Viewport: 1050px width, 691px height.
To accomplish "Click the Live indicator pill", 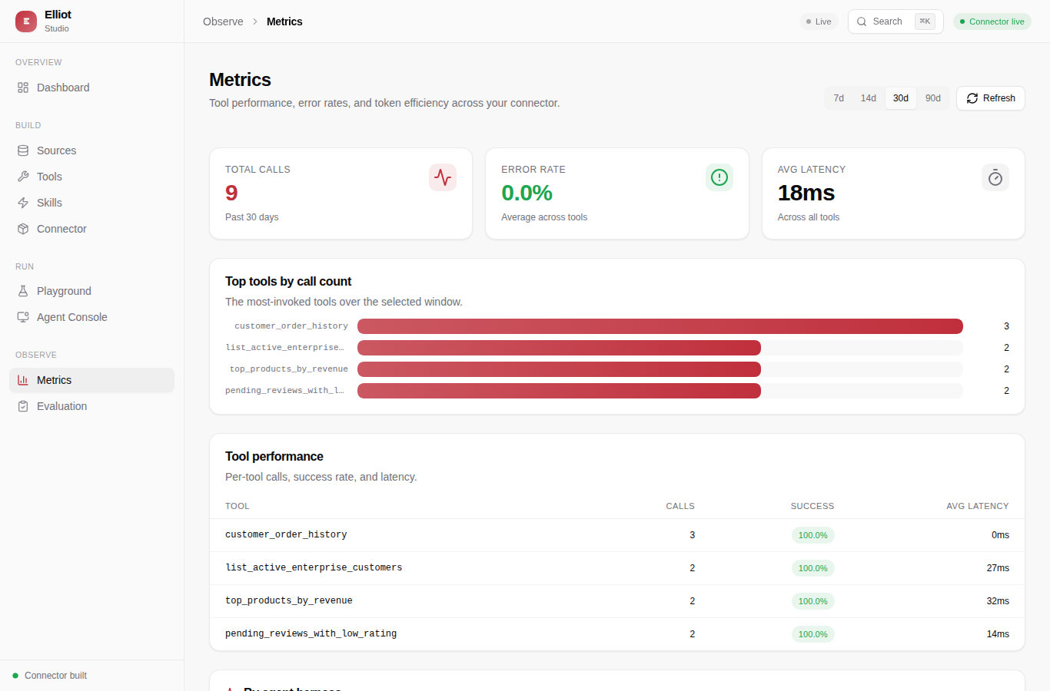I will (x=819, y=21).
